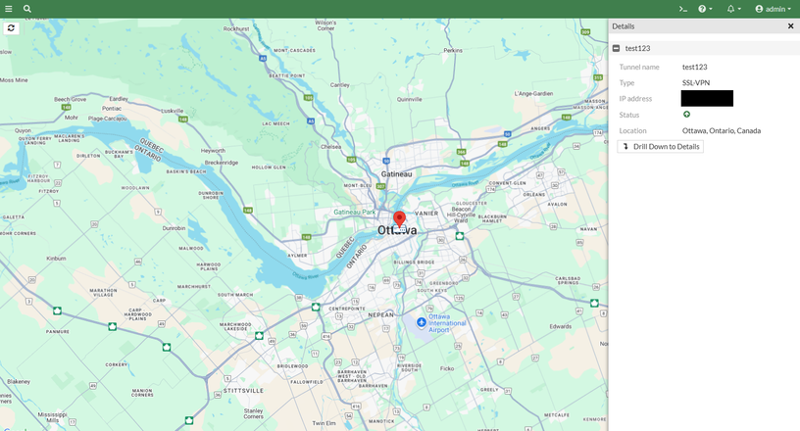Click Drill Down to Details button
Viewport: 800px width, 431px height.
660,146
